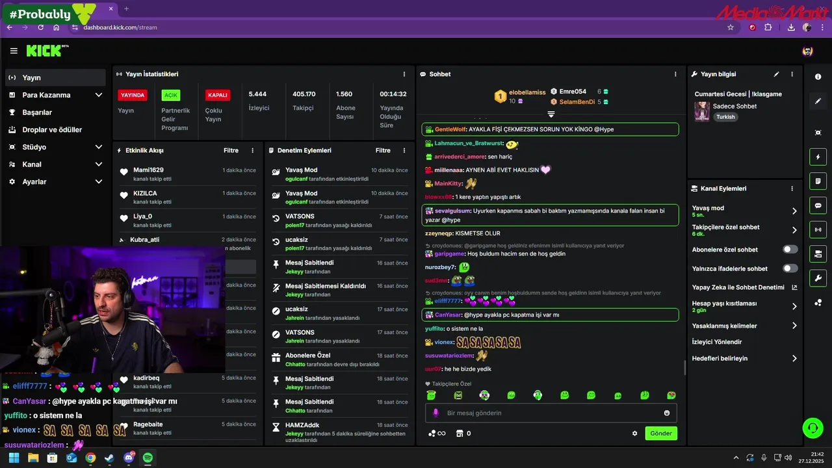Click the AÇIK partner program badge

coord(171,95)
